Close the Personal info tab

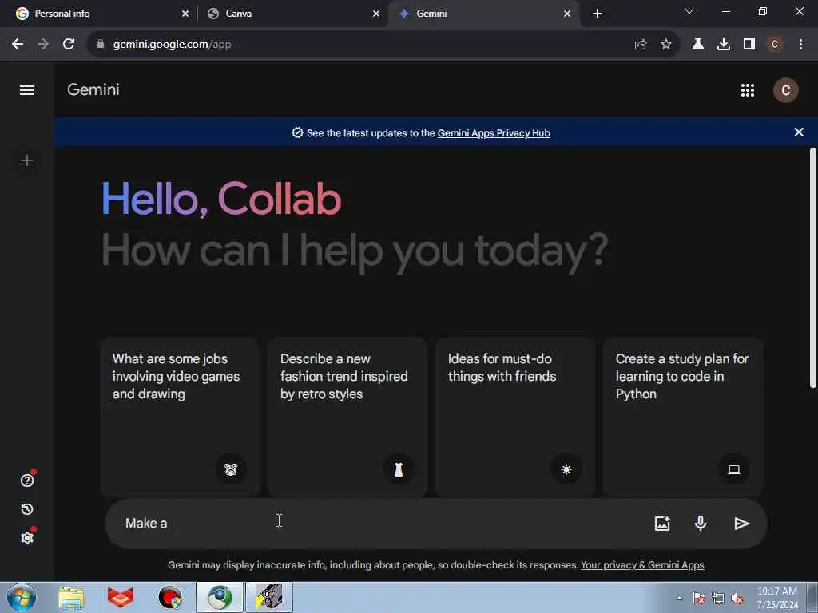[x=185, y=14]
